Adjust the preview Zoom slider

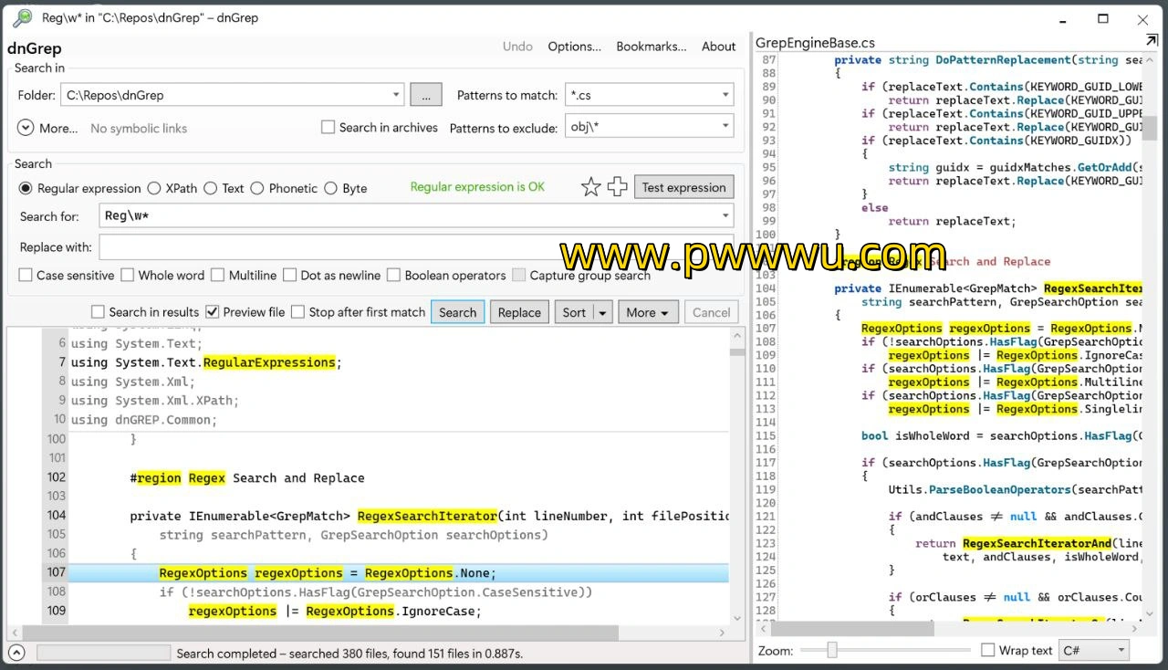coord(832,650)
